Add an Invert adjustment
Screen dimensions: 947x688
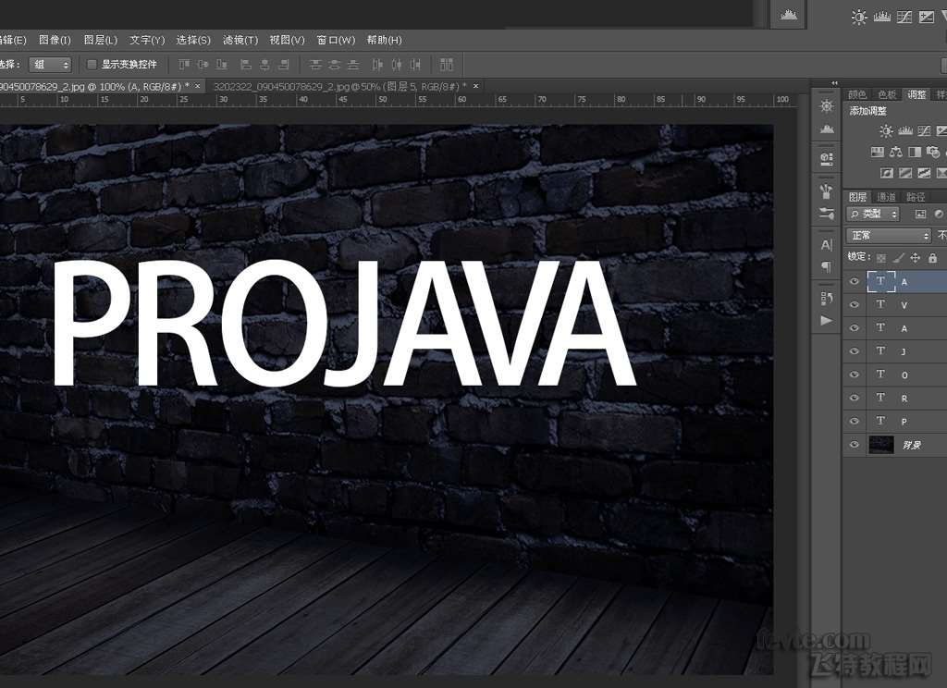click(x=887, y=173)
